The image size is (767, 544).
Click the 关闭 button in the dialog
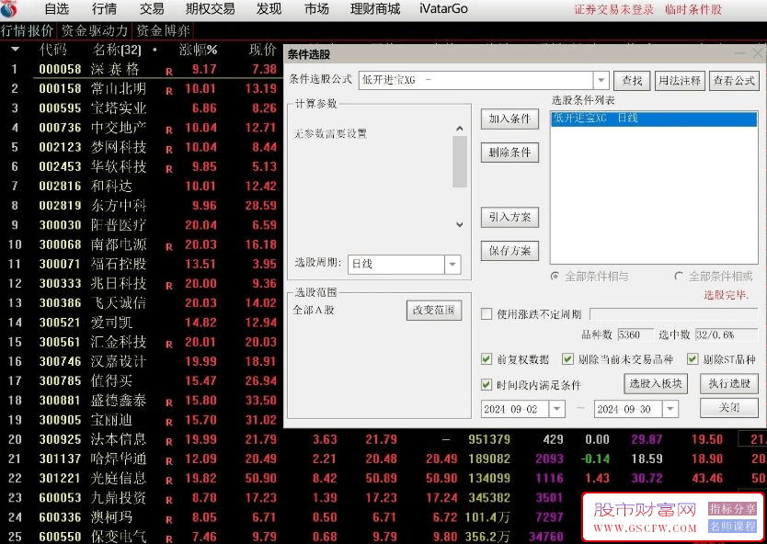pos(729,408)
